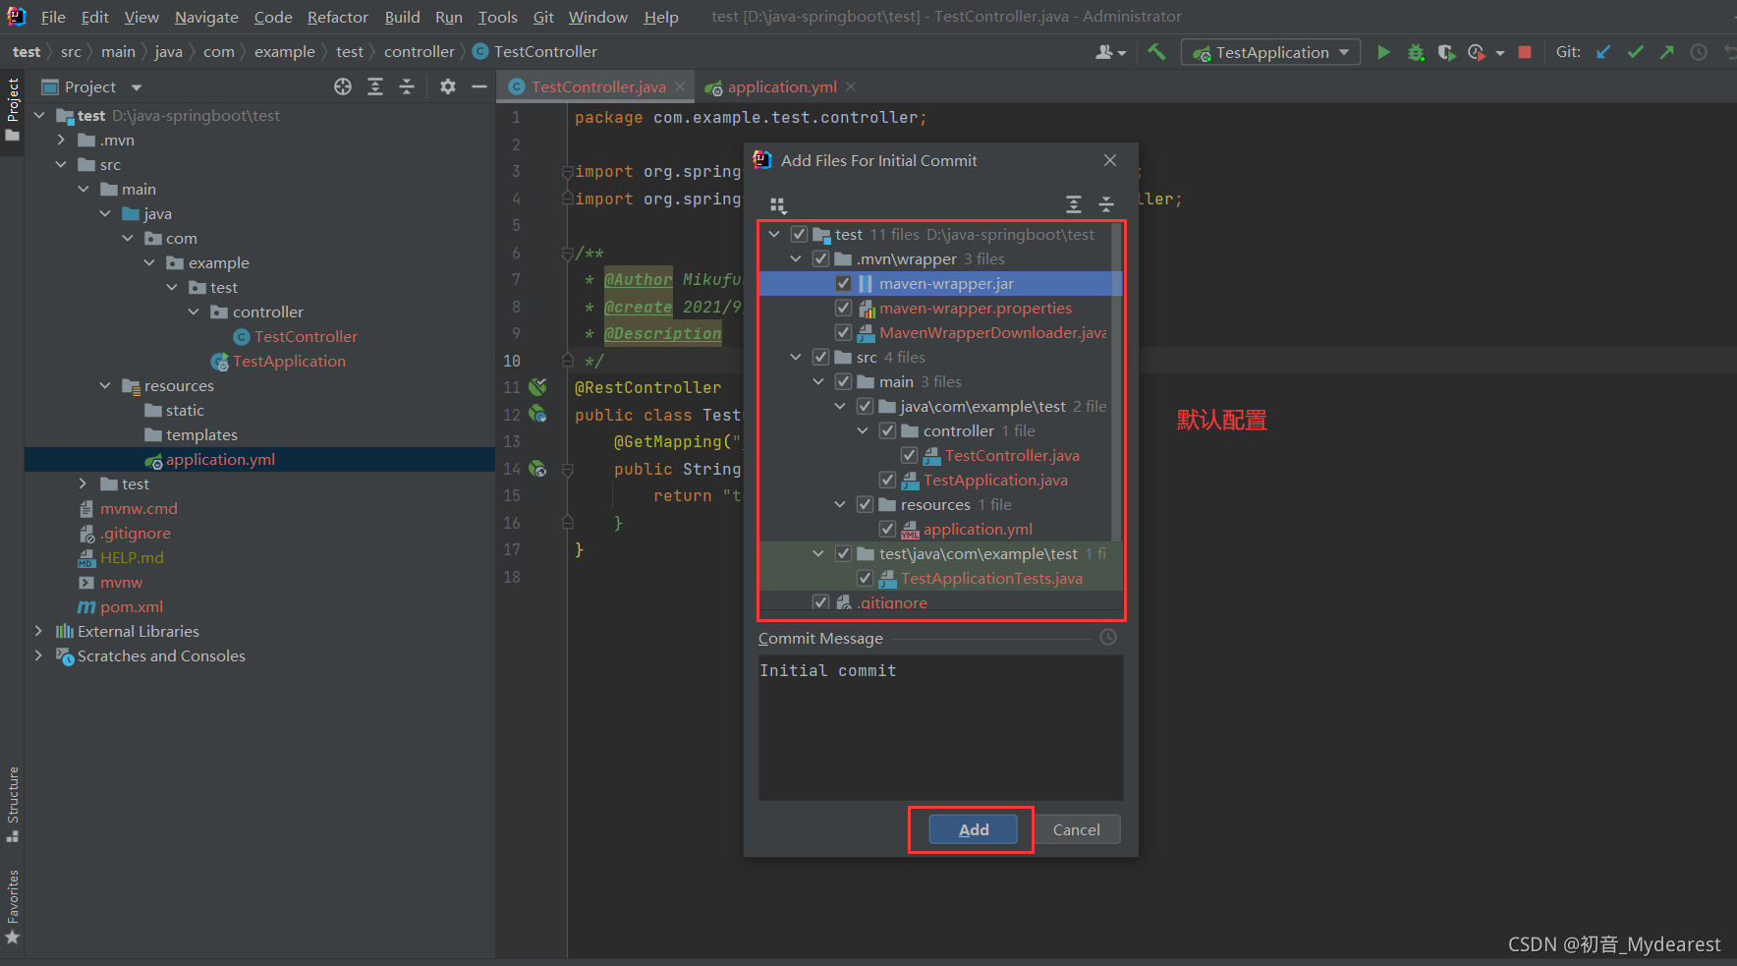Locate the opened file via the crosshair icon in the Project panel
Viewport: 1737px width, 966px height.
pos(343,86)
